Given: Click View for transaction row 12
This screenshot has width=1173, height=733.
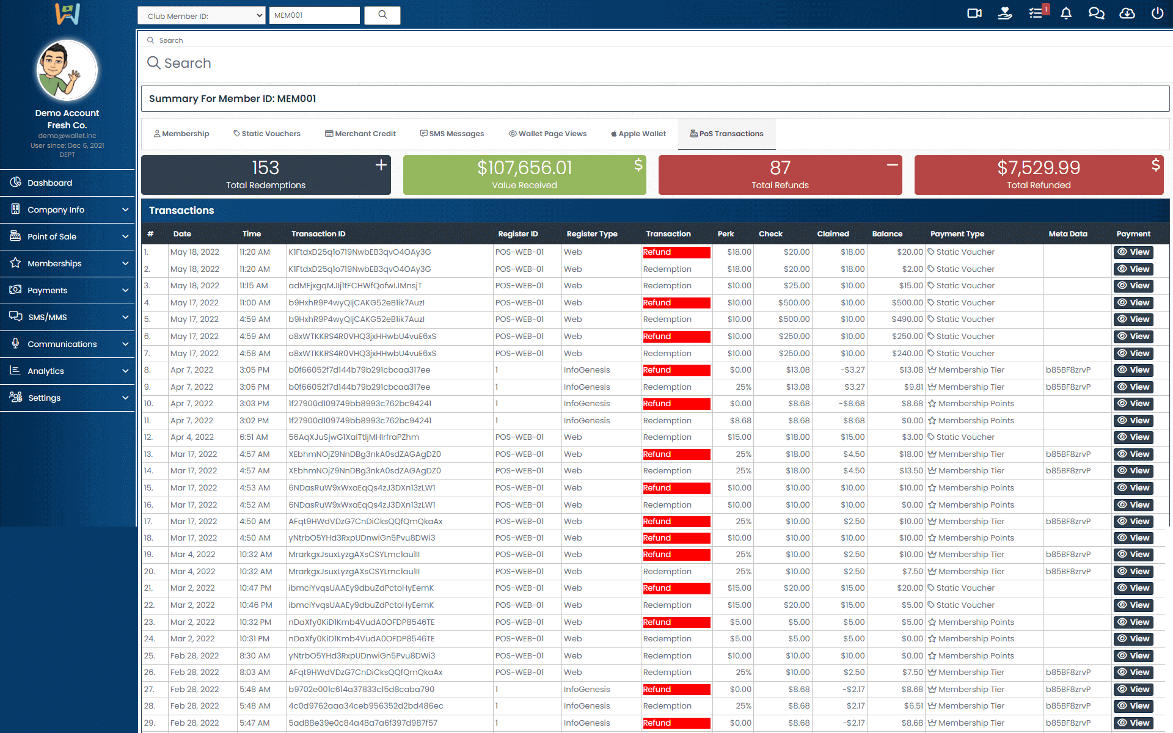Looking at the screenshot, I should [x=1133, y=437].
